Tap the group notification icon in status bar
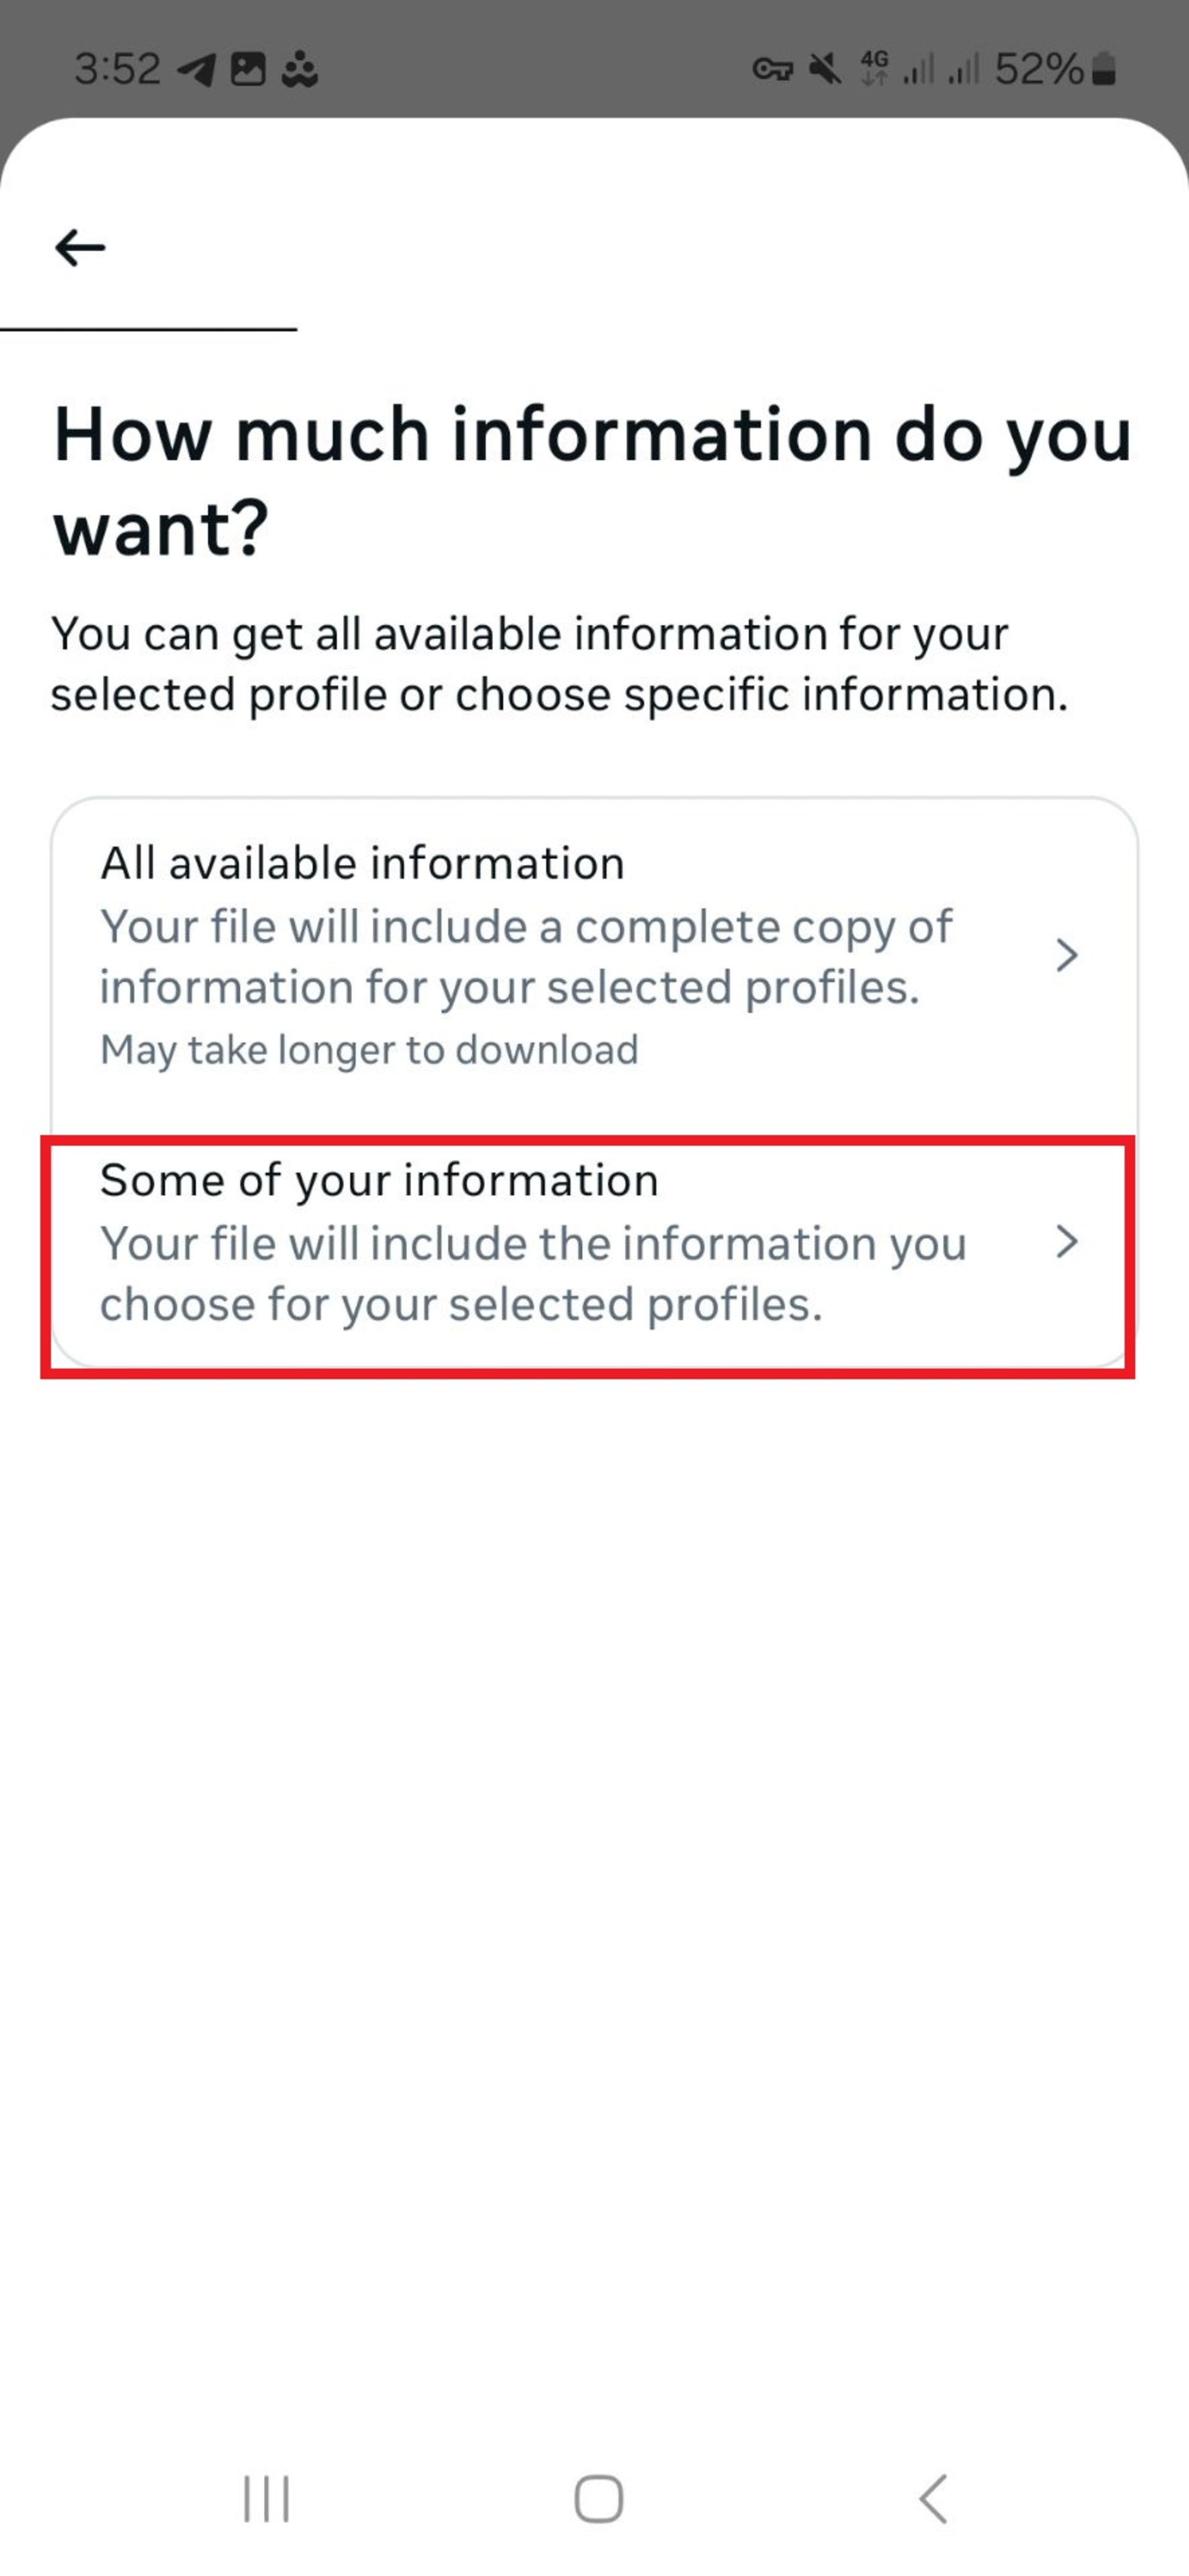Screen dimensions: 1189x2576 (x=299, y=70)
